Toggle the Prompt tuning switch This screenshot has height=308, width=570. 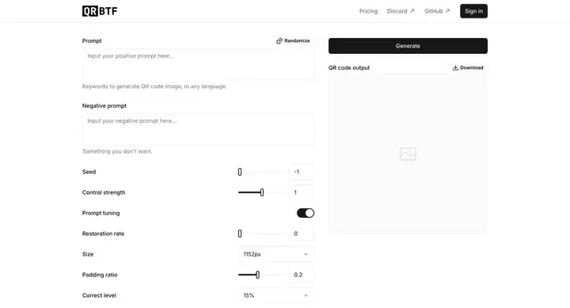[x=306, y=213]
